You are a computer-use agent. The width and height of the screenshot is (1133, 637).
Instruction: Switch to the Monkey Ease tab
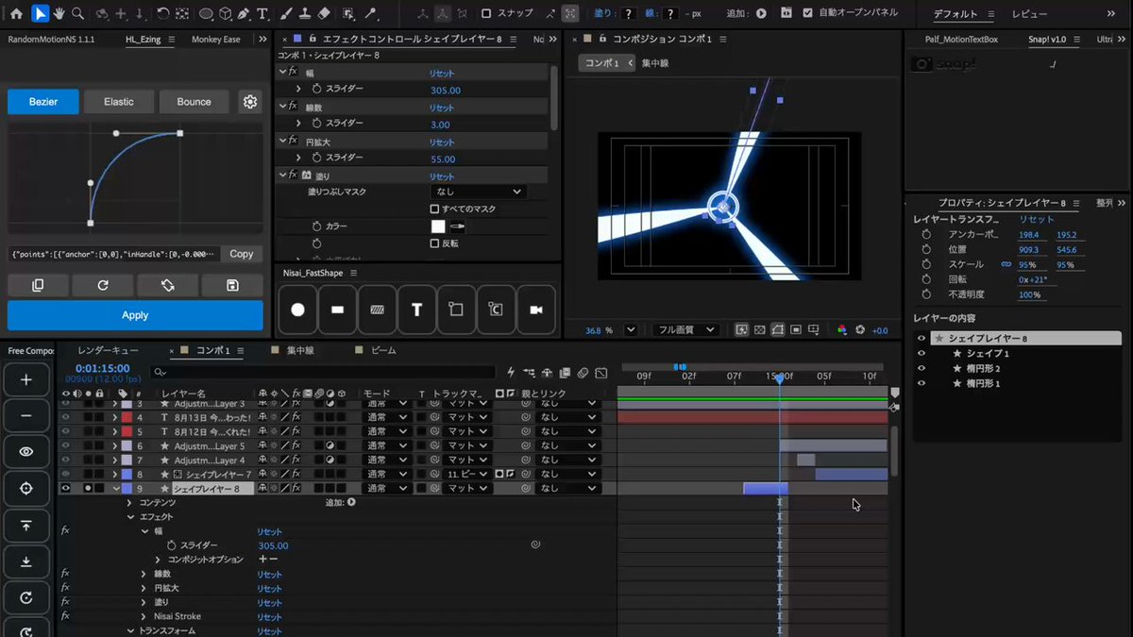[x=215, y=40]
